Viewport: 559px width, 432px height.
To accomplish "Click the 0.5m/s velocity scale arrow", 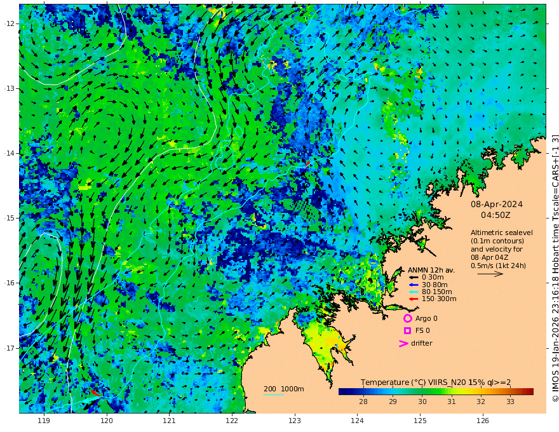I will point(490,274).
